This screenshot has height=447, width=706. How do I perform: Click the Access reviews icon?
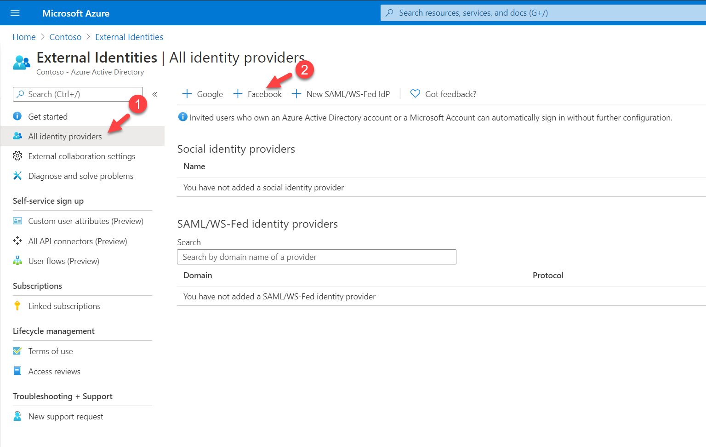click(17, 371)
